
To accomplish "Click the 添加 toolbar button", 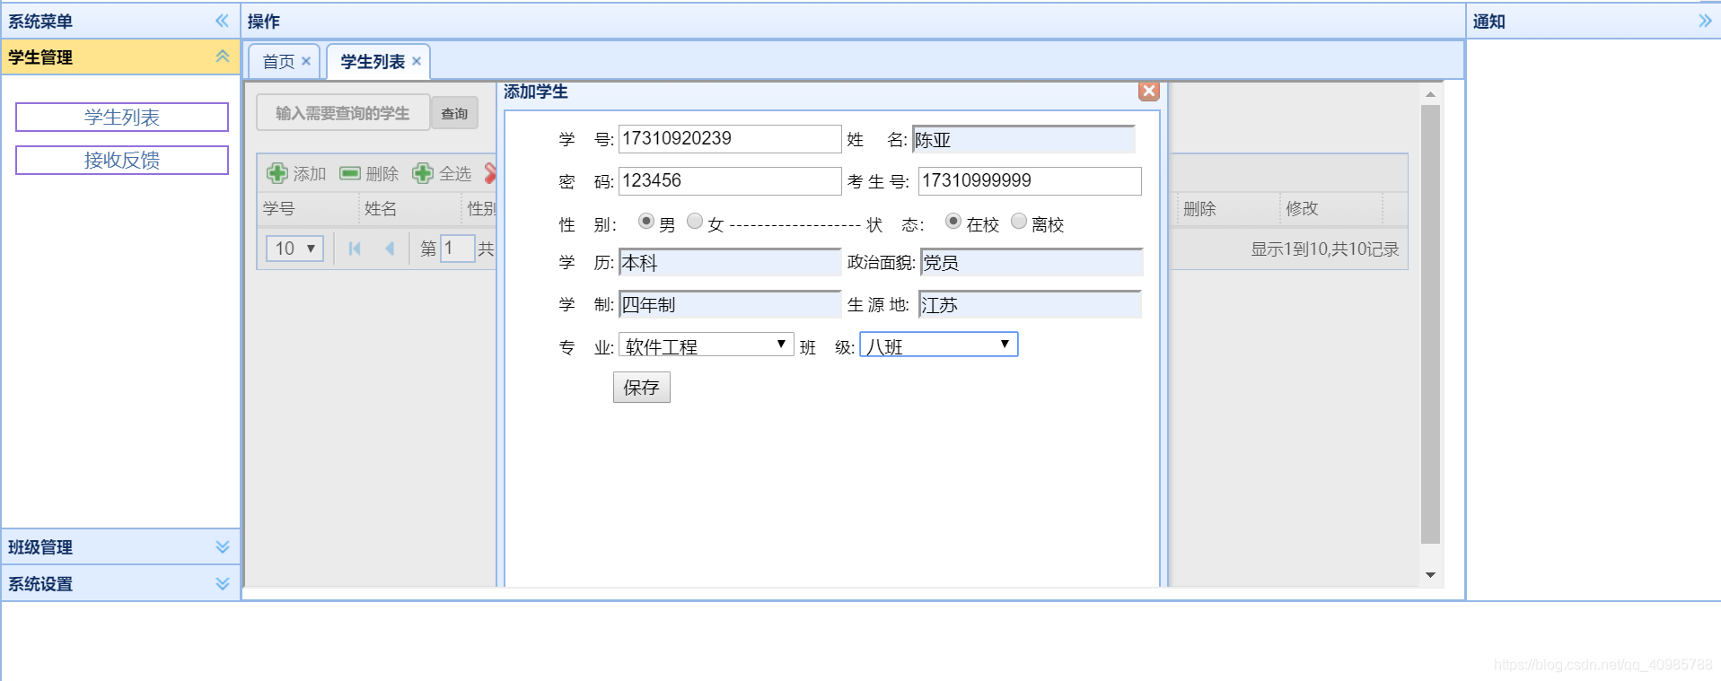I will pos(297,173).
